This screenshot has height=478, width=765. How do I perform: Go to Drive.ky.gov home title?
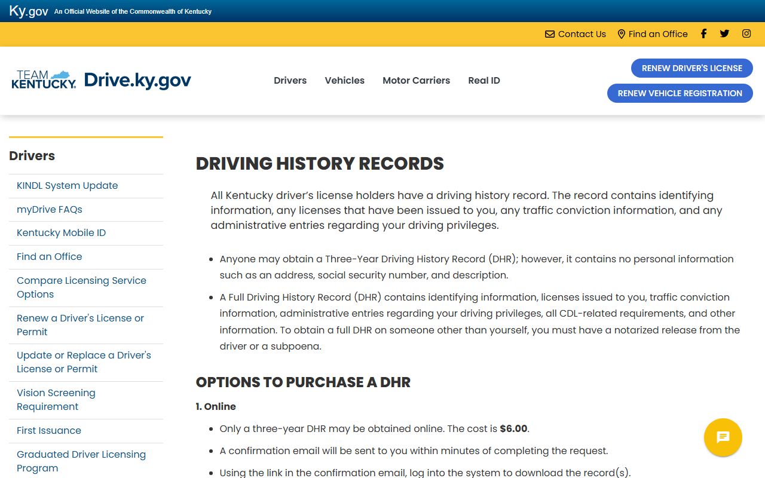(x=137, y=80)
